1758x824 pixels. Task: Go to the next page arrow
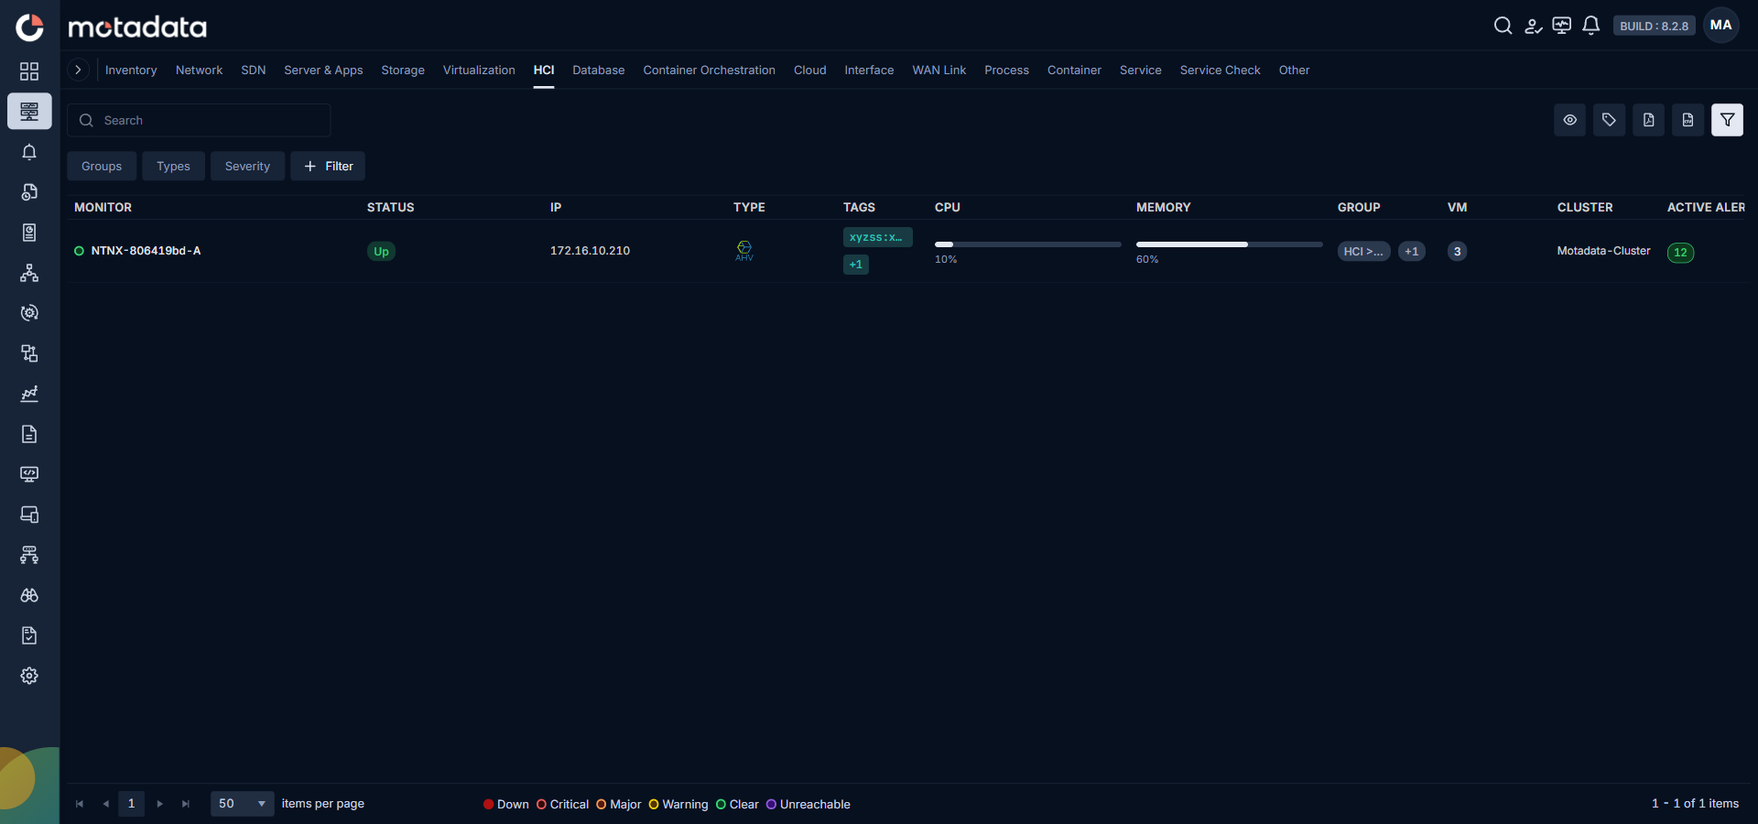[159, 804]
